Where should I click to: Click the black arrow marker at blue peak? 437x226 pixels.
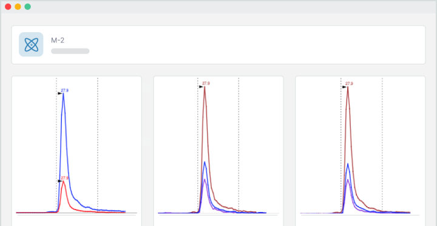pyautogui.click(x=60, y=94)
